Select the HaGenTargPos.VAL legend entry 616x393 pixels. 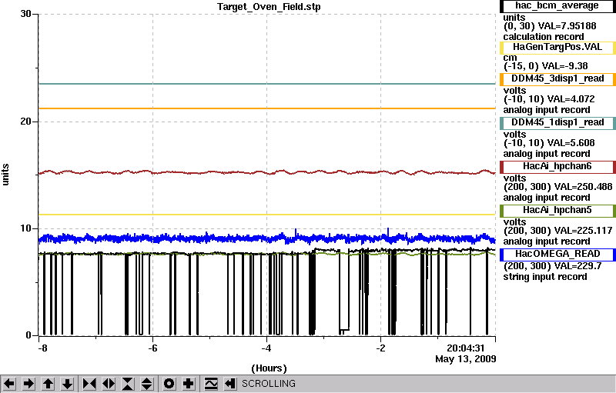click(557, 48)
